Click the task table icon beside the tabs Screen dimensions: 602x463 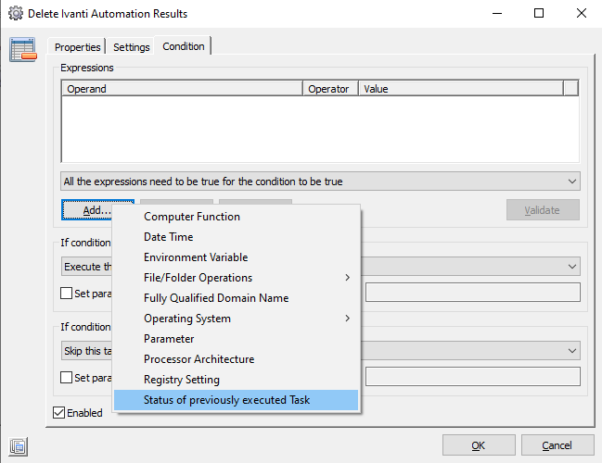[23, 49]
